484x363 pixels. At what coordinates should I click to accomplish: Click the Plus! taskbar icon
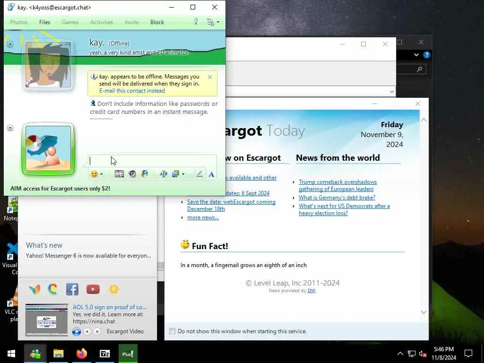point(128,354)
